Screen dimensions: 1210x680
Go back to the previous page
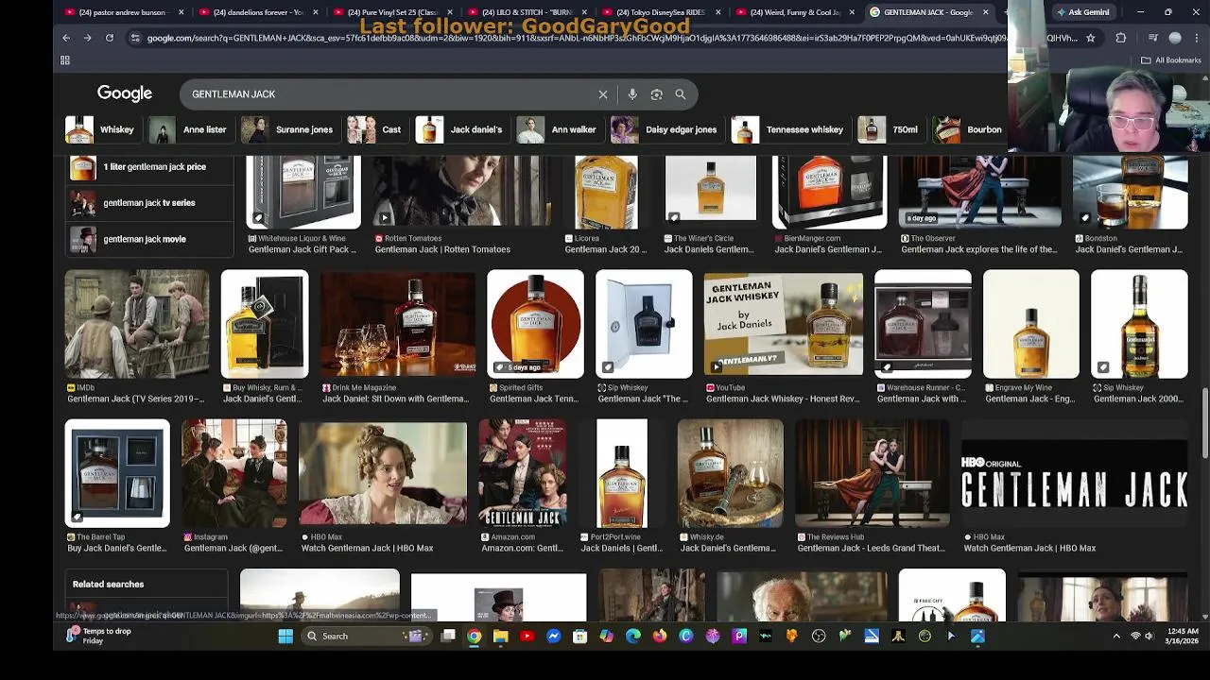click(x=66, y=38)
